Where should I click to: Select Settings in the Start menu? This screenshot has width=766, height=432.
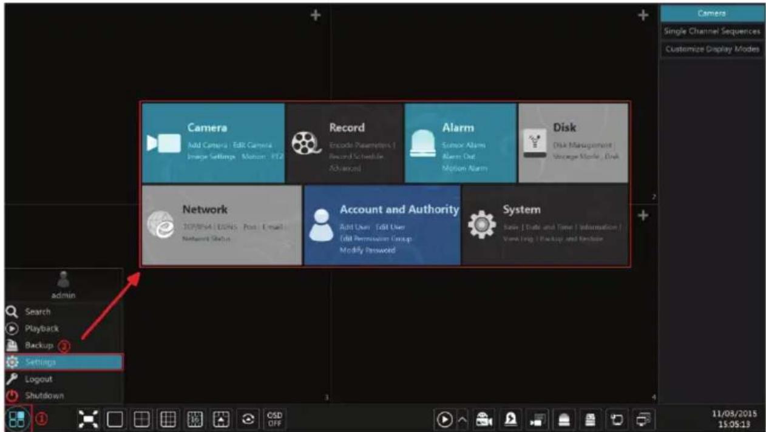click(63, 362)
